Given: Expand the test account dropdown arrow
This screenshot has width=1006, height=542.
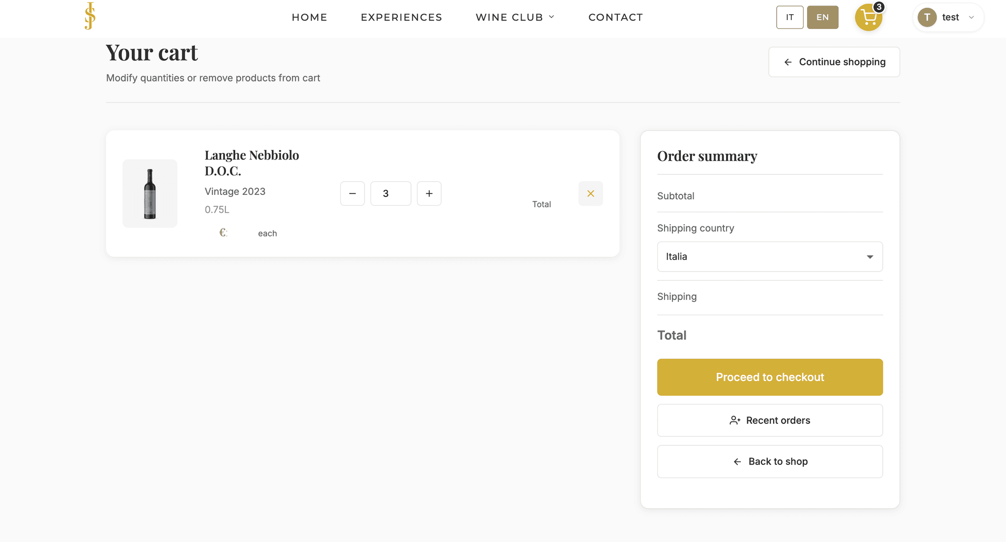Looking at the screenshot, I should (x=971, y=17).
